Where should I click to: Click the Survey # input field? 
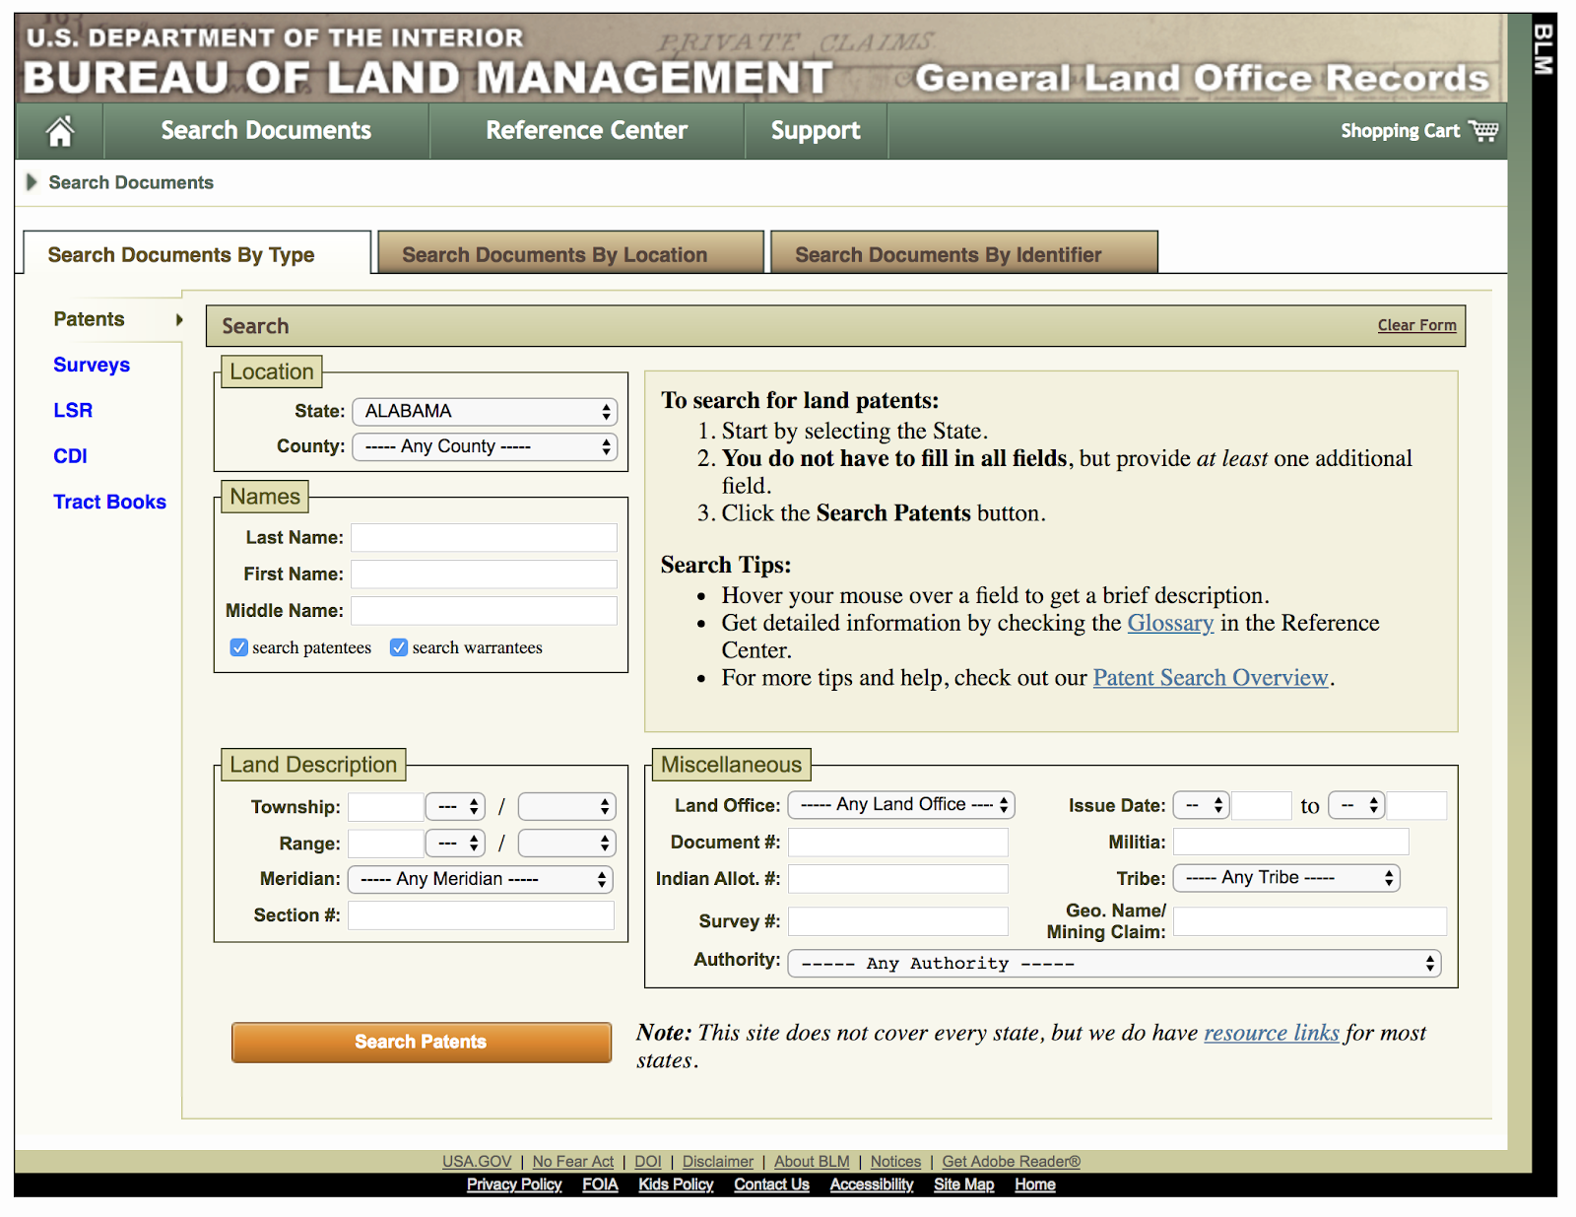(x=898, y=921)
